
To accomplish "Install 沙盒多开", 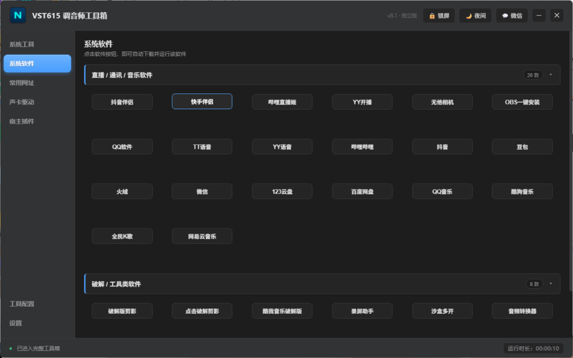I will [442, 311].
